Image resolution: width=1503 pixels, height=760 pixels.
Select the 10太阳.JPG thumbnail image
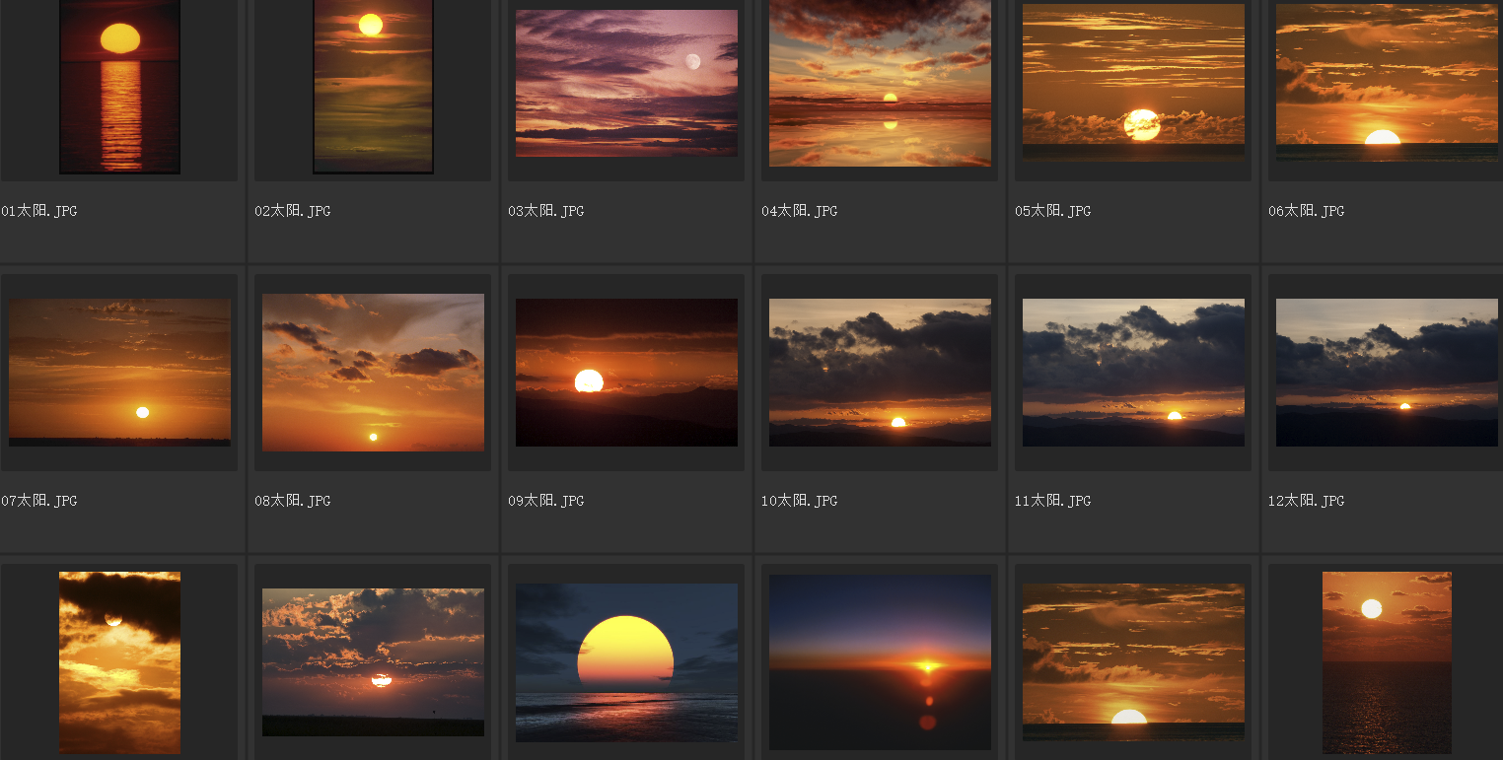pos(880,373)
